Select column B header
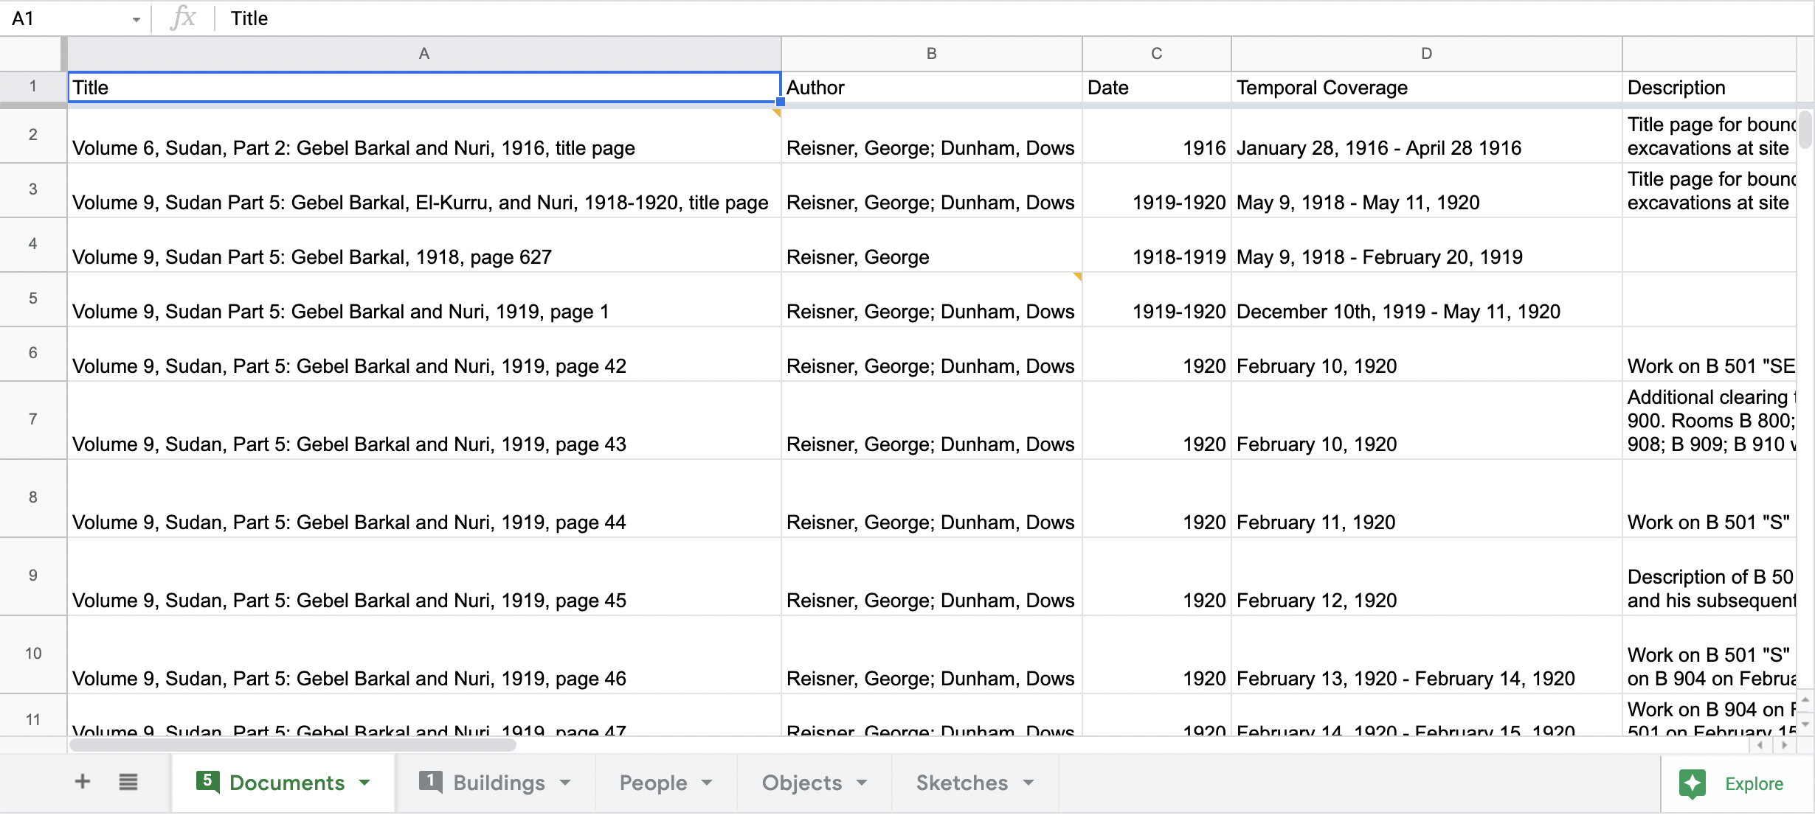Screen dimensions: 1815x818 point(932,54)
